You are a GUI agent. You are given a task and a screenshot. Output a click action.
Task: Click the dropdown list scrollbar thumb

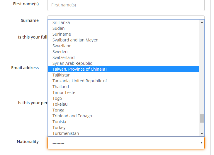[202, 118]
